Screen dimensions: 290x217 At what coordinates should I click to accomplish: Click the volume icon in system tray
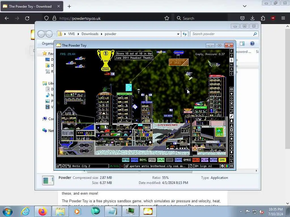[x=261, y=212]
